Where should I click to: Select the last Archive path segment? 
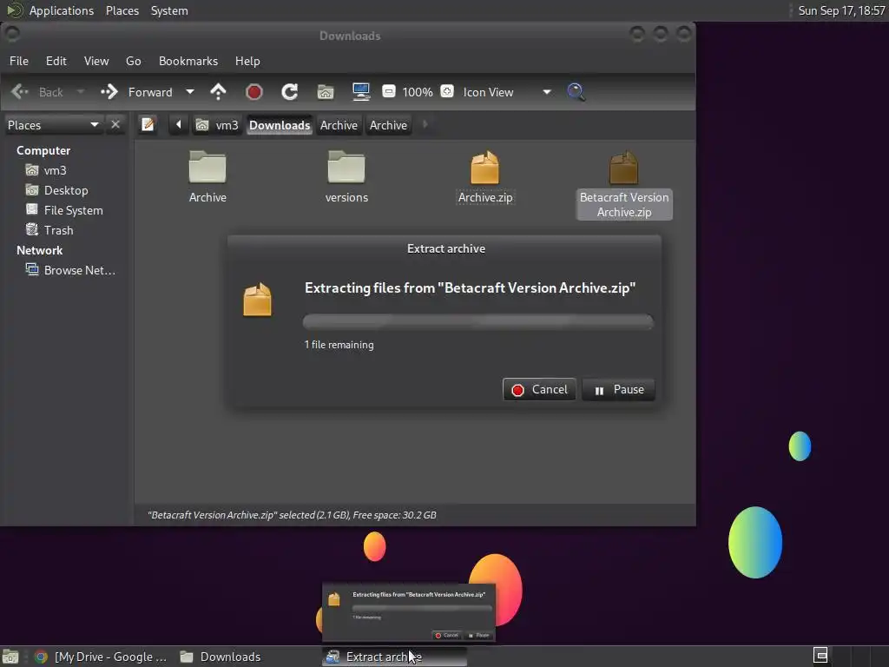point(388,125)
